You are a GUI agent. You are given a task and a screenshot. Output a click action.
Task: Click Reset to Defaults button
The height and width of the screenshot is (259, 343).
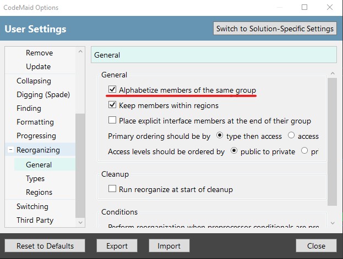45,246
